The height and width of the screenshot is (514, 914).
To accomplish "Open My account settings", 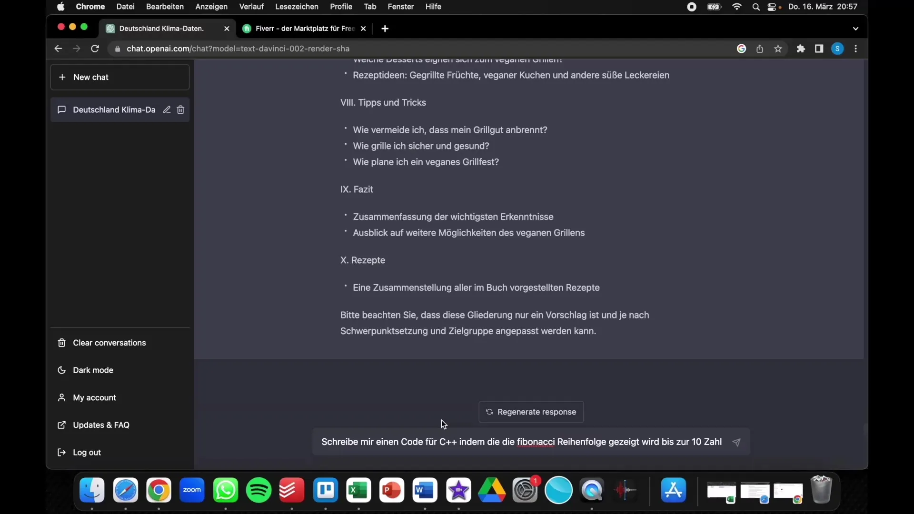I will (95, 396).
